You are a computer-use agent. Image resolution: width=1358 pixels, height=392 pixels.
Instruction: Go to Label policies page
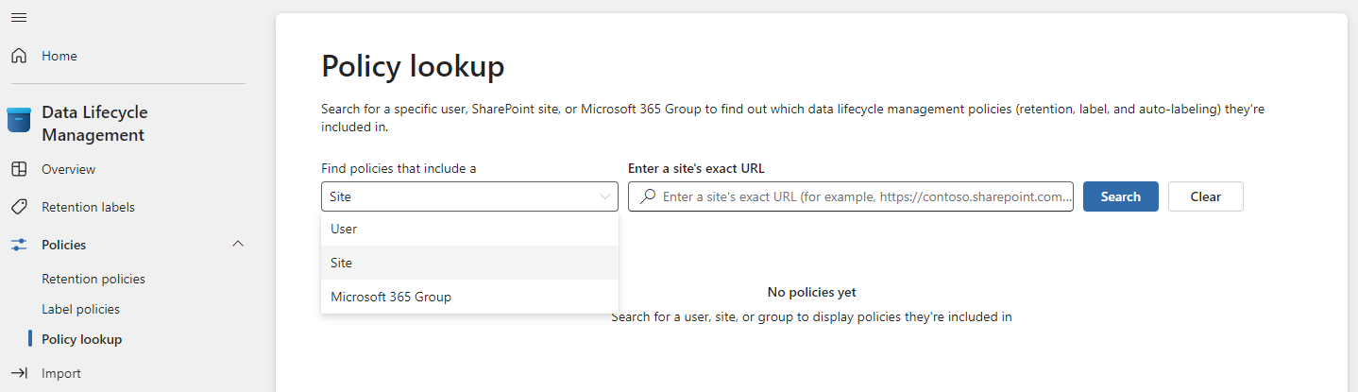pos(81,309)
